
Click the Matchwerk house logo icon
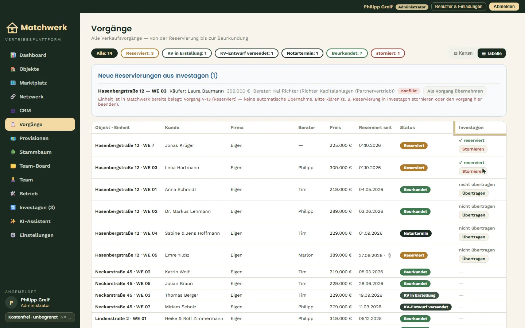tap(12, 28)
